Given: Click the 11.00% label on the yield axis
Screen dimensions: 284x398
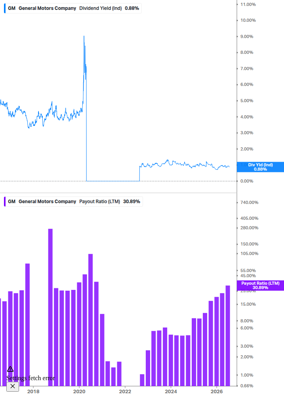Looking at the screenshot, I should (x=248, y=4).
